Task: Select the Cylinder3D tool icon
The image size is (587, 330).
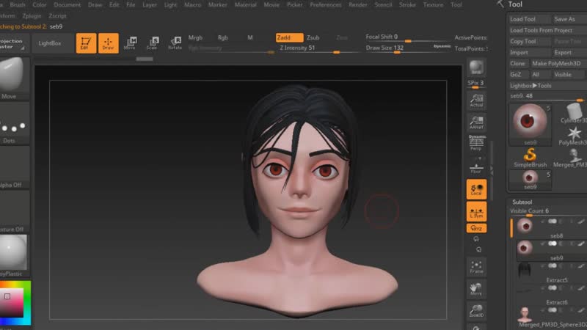Action: click(573, 113)
